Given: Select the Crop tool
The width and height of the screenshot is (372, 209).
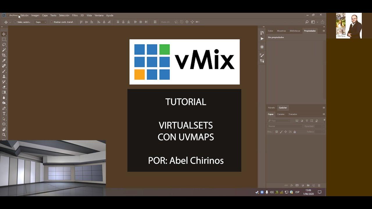Looking at the screenshot, I should (x=4, y=55).
